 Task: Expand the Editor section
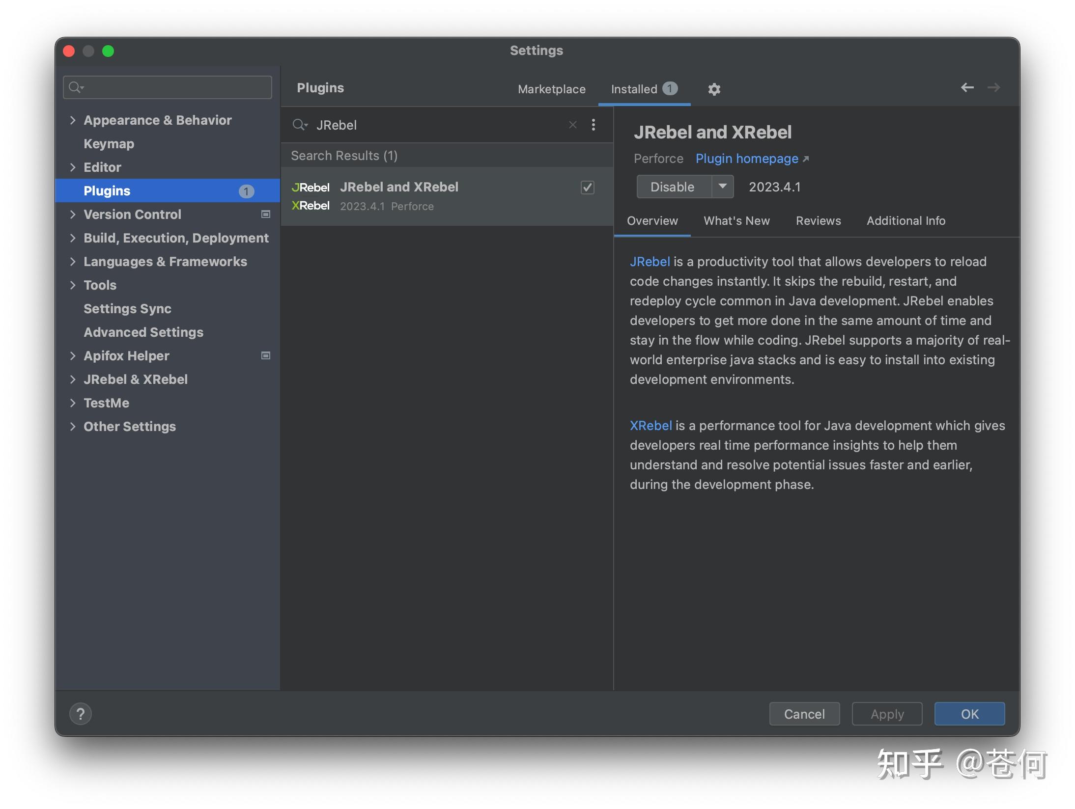(73, 167)
